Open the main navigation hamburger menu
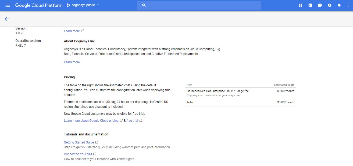This screenshot has height=166, width=353. [8, 5]
